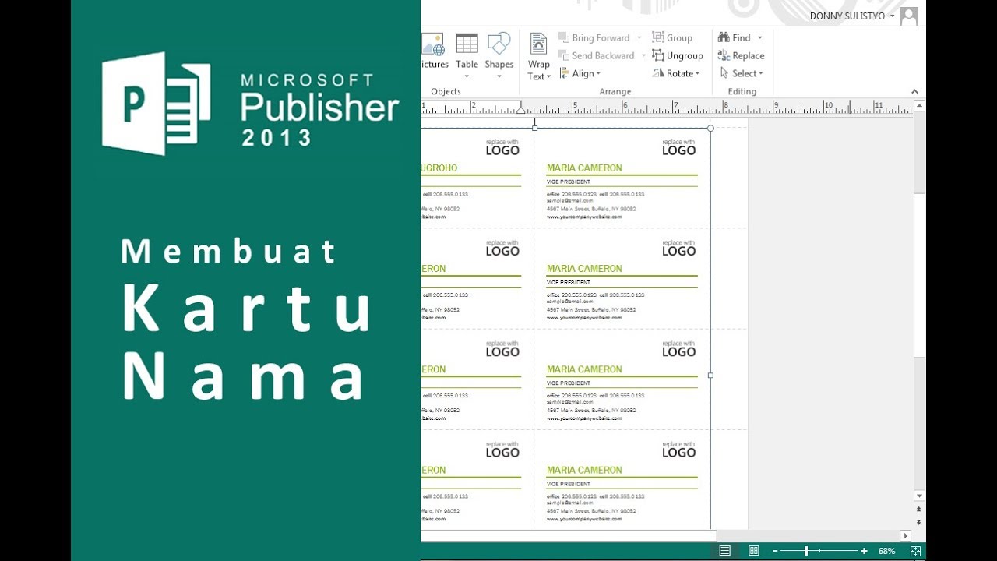Screen dimensions: 997x561
Task: Show the whole page icon
Action: point(915,551)
